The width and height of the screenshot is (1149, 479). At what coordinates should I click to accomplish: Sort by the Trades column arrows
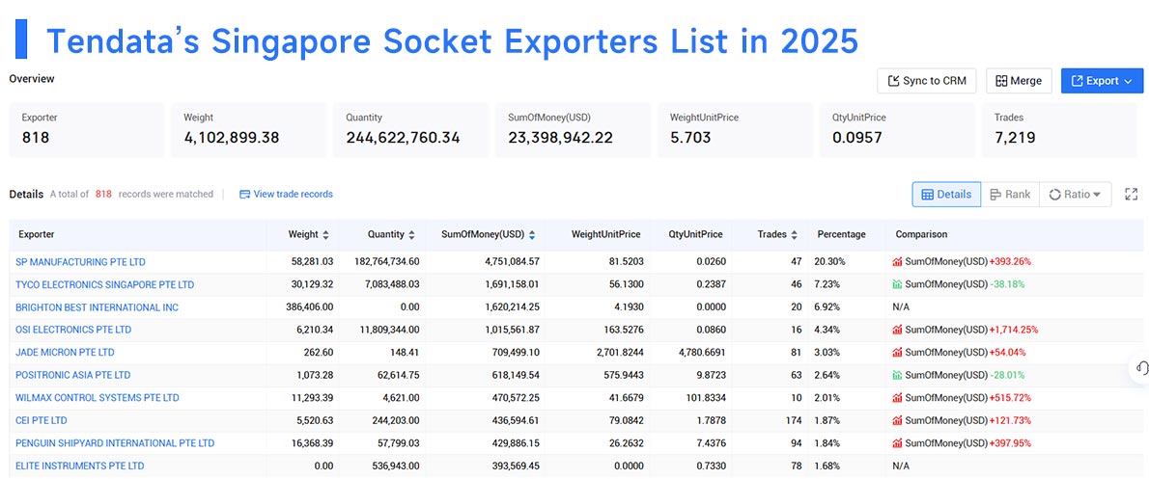click(794, 235)
